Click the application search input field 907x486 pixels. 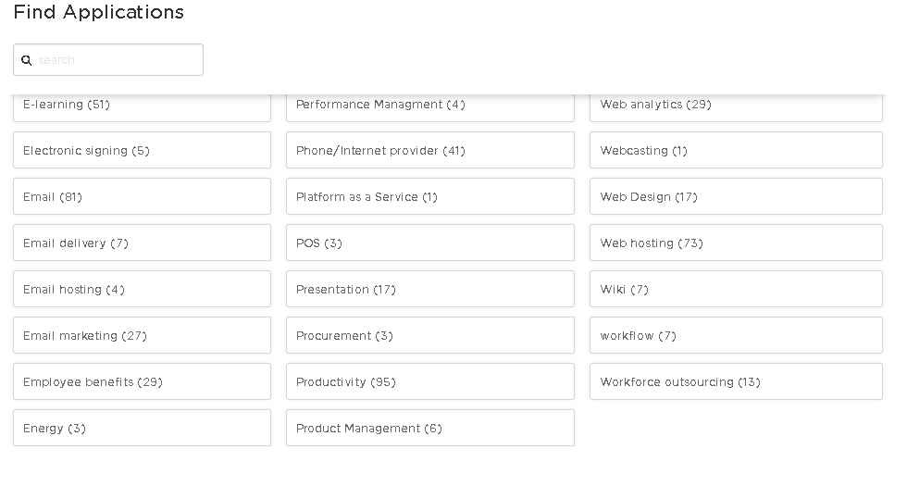(x=118, y=60)
